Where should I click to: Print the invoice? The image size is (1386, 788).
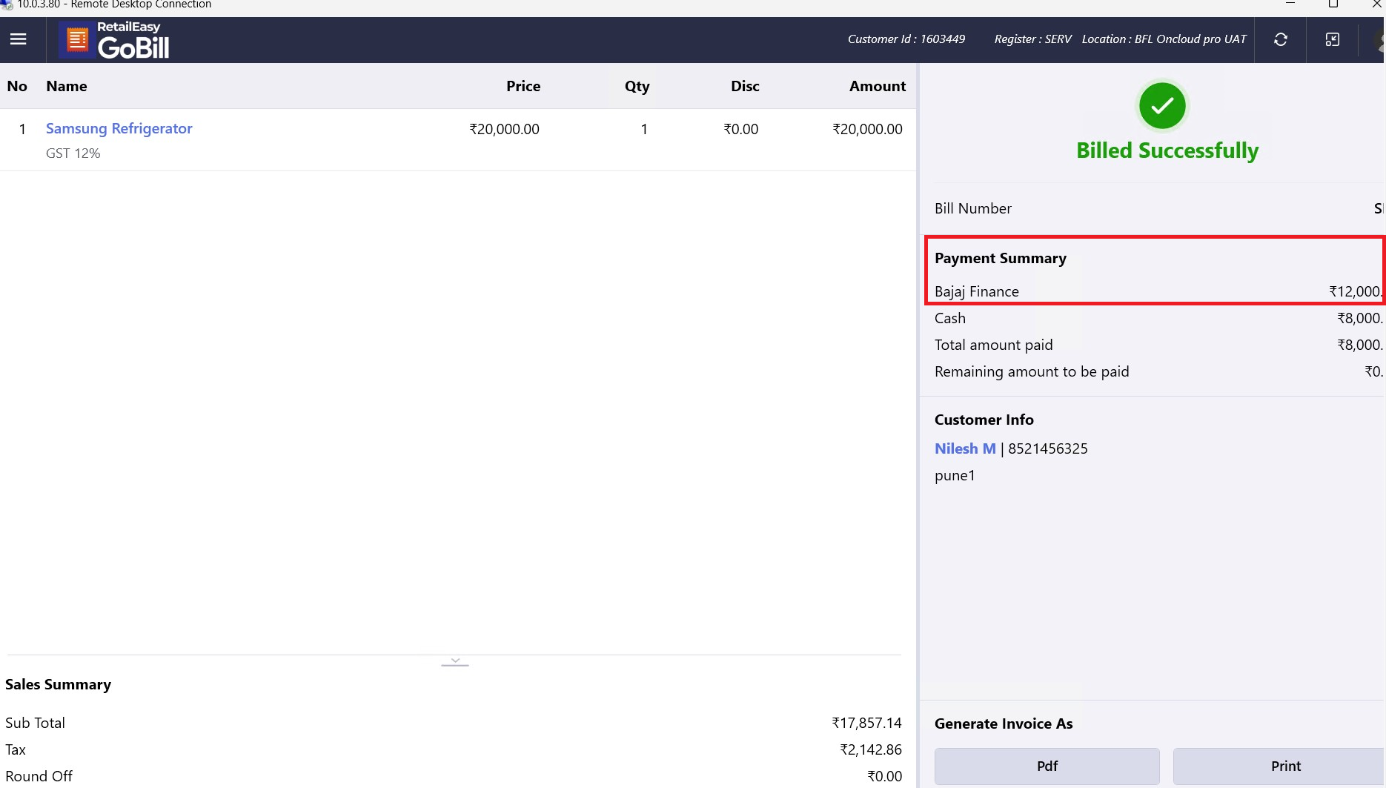tap(1280, 766)
